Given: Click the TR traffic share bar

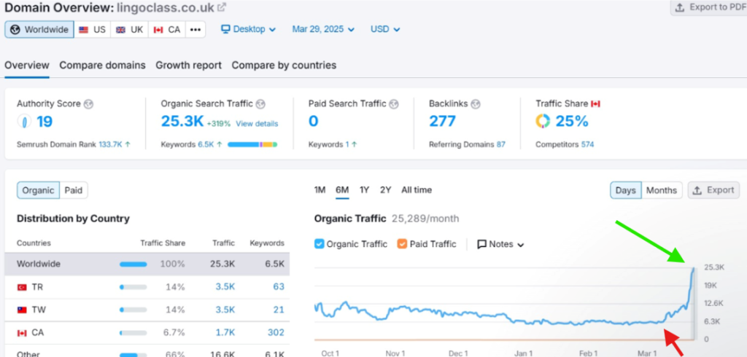Looking at the screenshot, I should click(133, 287).
